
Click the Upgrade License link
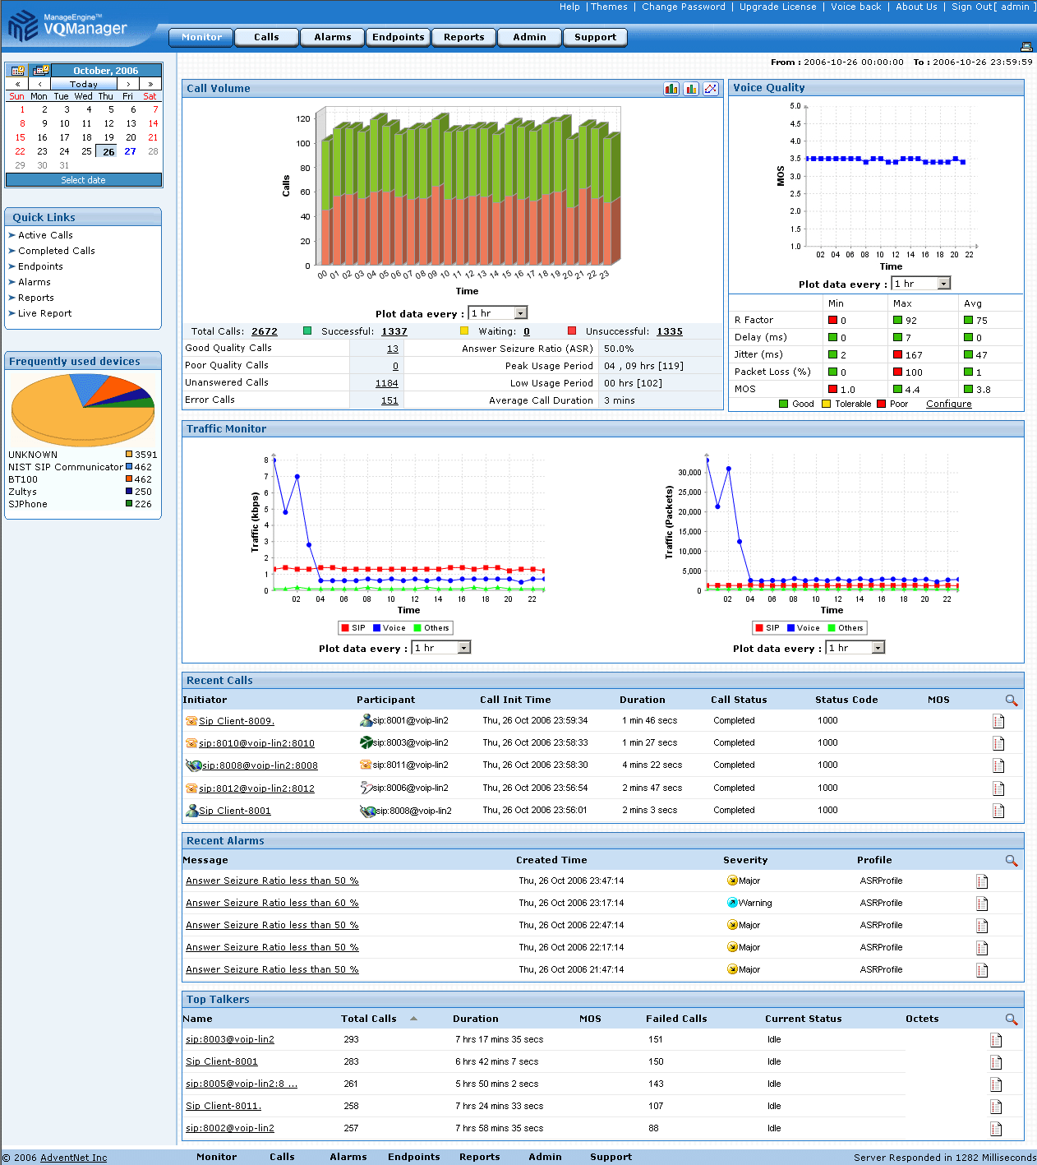[778, 7]
